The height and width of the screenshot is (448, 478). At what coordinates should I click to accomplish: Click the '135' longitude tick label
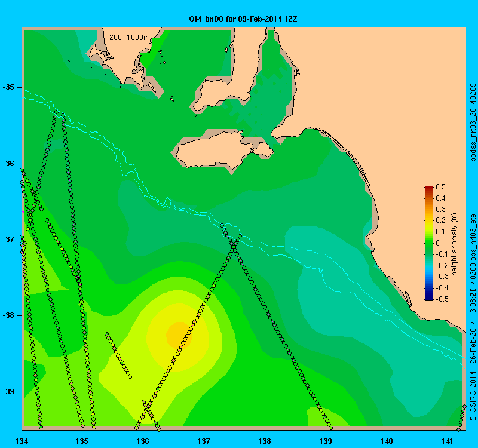click(82, 441)
